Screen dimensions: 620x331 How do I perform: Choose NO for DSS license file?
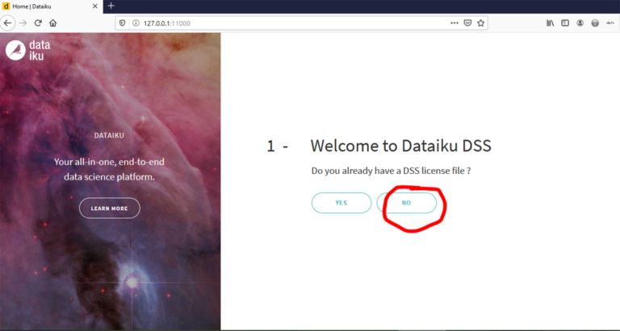point(407,203)
